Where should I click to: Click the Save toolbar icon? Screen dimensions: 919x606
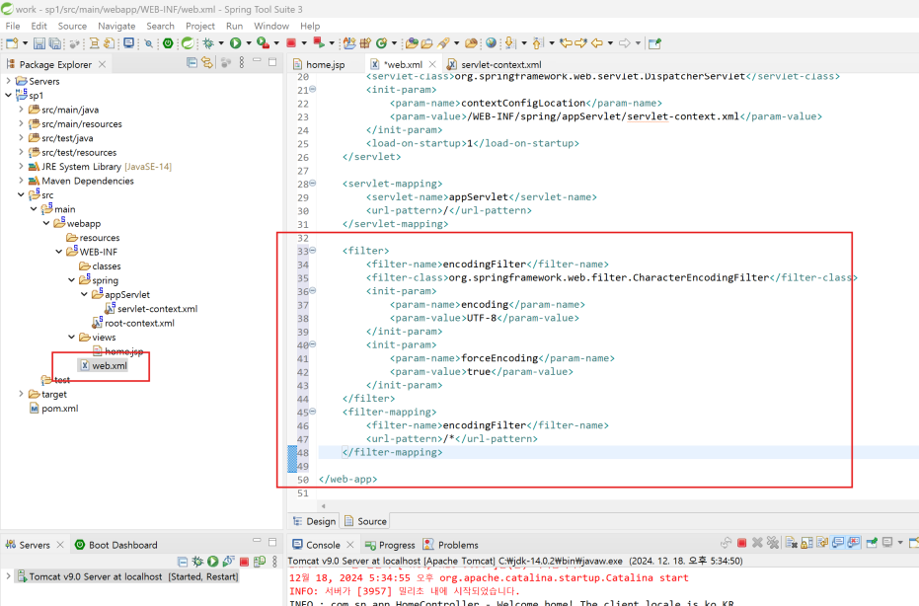pos(39,43)
